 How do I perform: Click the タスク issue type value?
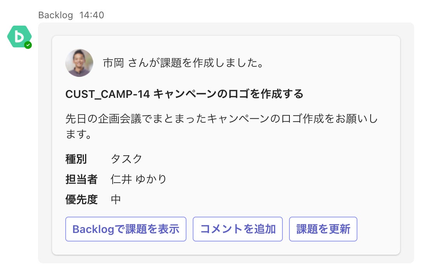[x=127, y=159]
